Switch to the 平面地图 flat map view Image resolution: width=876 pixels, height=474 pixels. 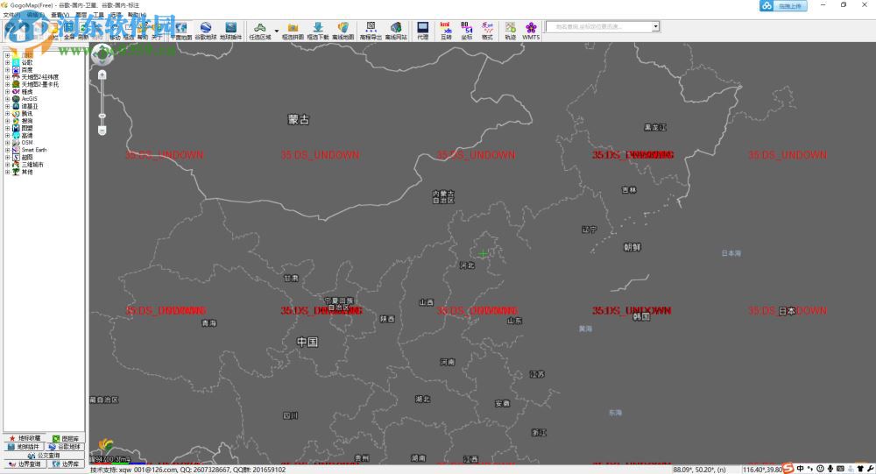tap(181, 32)
